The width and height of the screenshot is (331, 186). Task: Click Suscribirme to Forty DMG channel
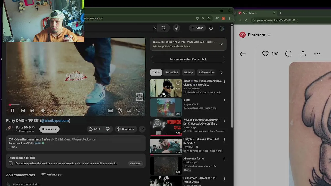pos(49,129)
